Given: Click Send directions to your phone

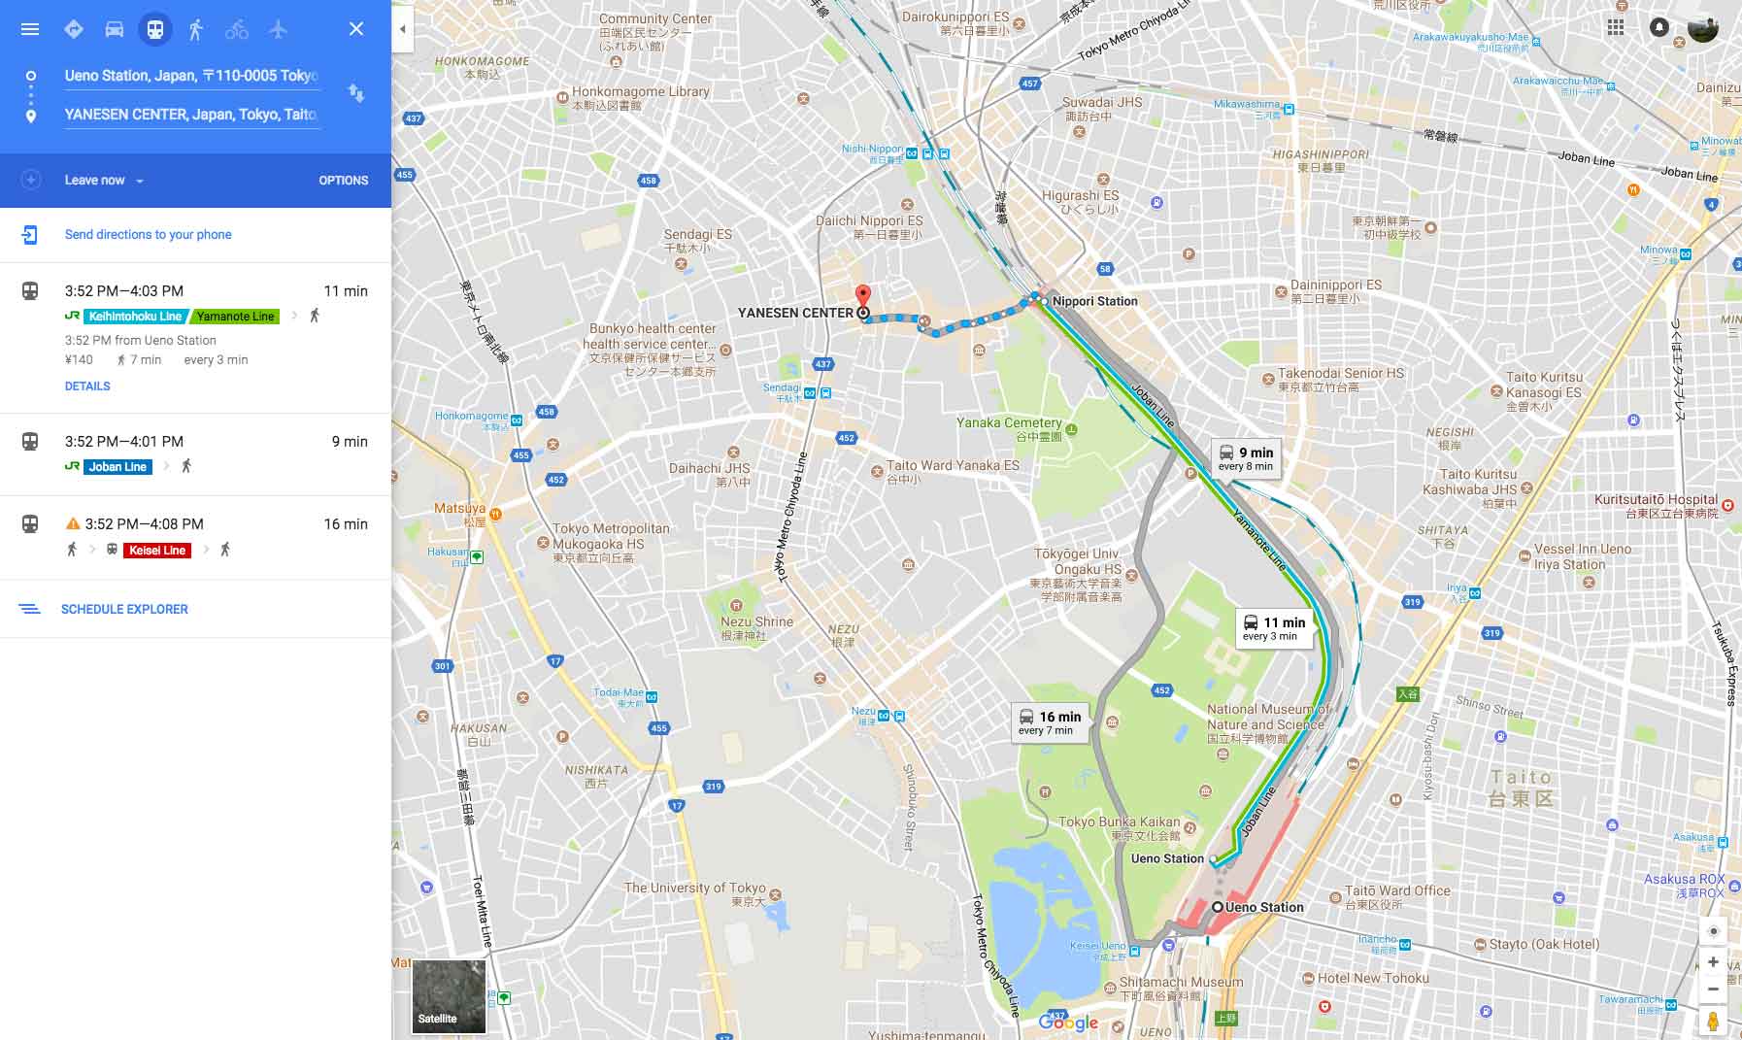Looking at the screenshot, I should coord(148,235).
